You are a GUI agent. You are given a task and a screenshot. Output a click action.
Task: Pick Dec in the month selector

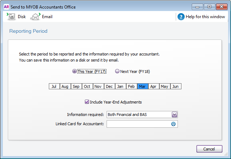(109, 86)
